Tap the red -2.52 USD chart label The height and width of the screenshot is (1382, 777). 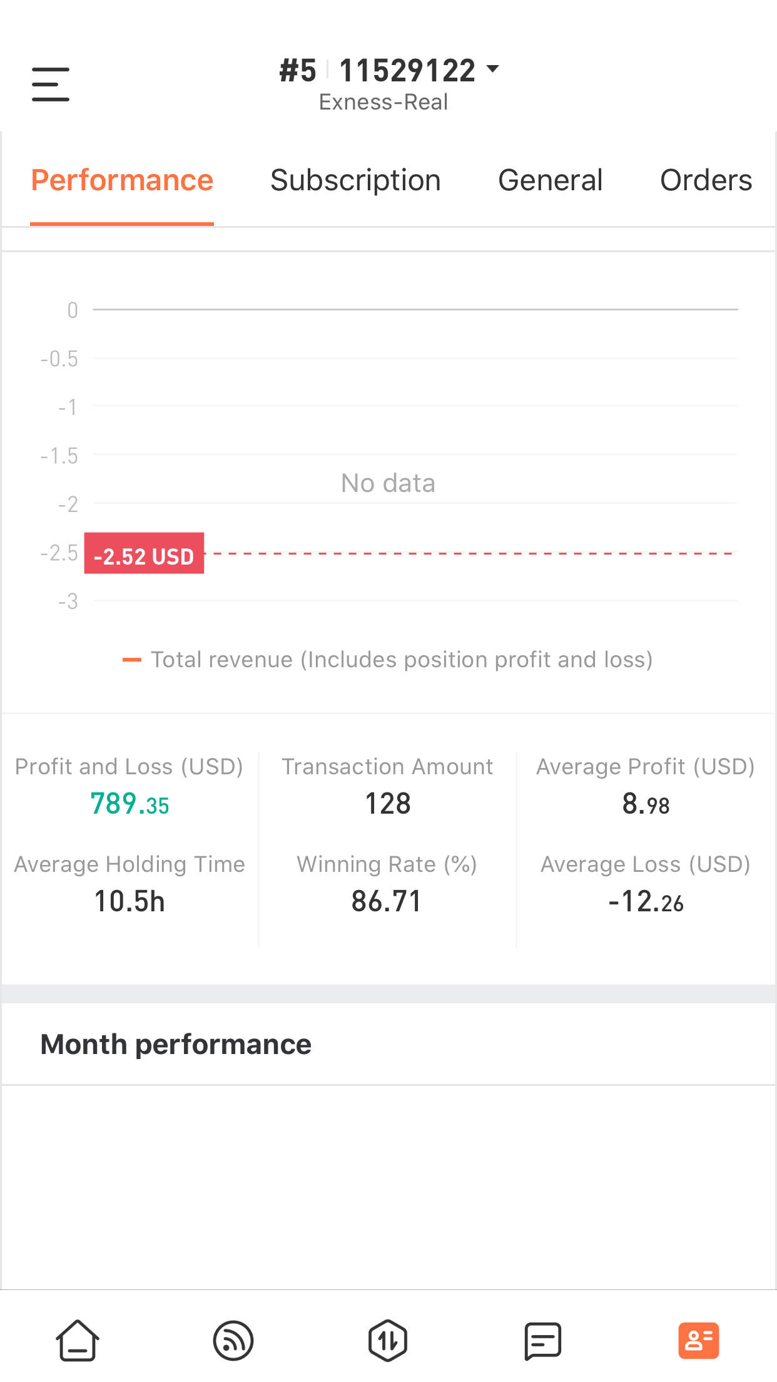(x=145, y=554)
